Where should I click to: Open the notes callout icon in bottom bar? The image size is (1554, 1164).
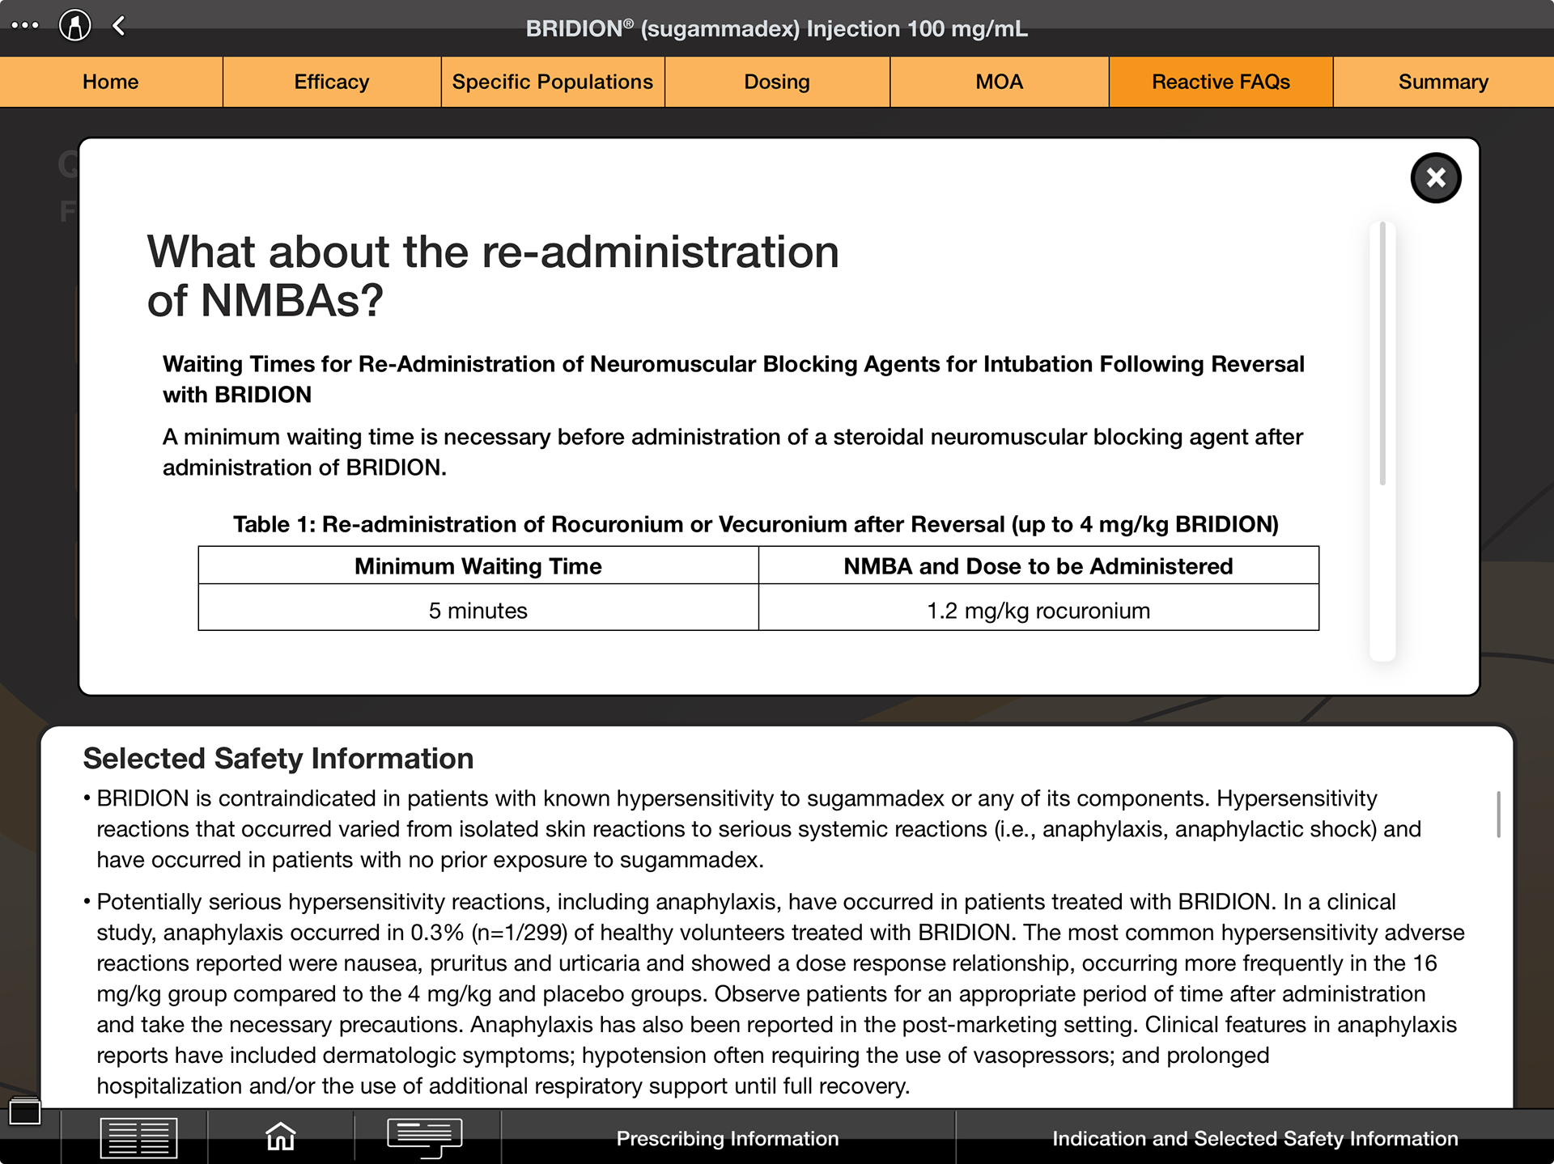425,1138
